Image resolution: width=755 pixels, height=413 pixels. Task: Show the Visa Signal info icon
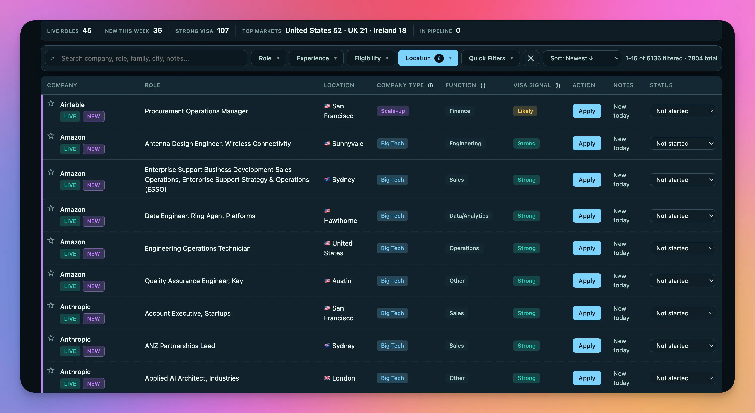click(558, 85)
